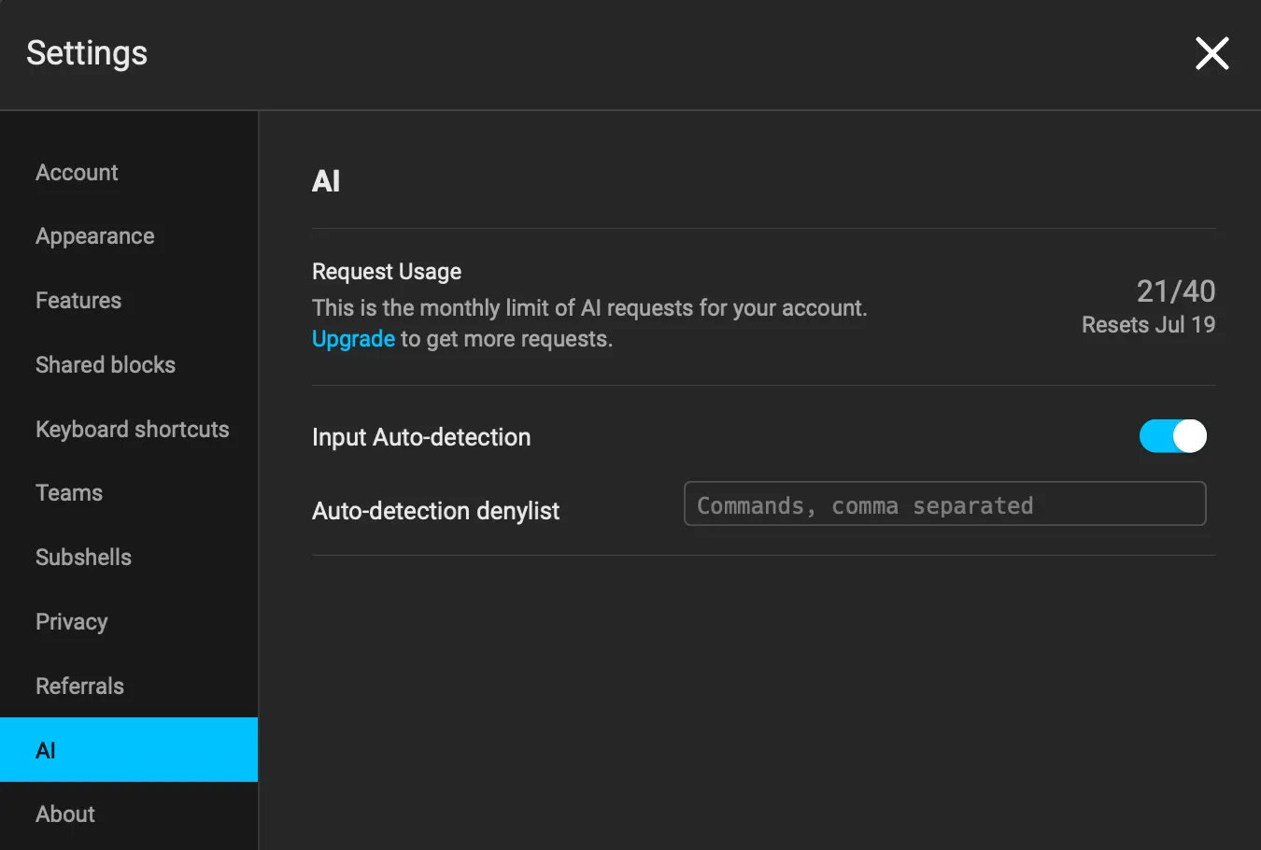The image size is (1261, 850).
Task: View Privacy settings
Action: click(x=129, y=622)
